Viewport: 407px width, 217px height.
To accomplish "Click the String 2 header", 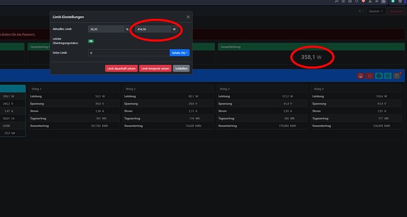I will coord(130,89).
